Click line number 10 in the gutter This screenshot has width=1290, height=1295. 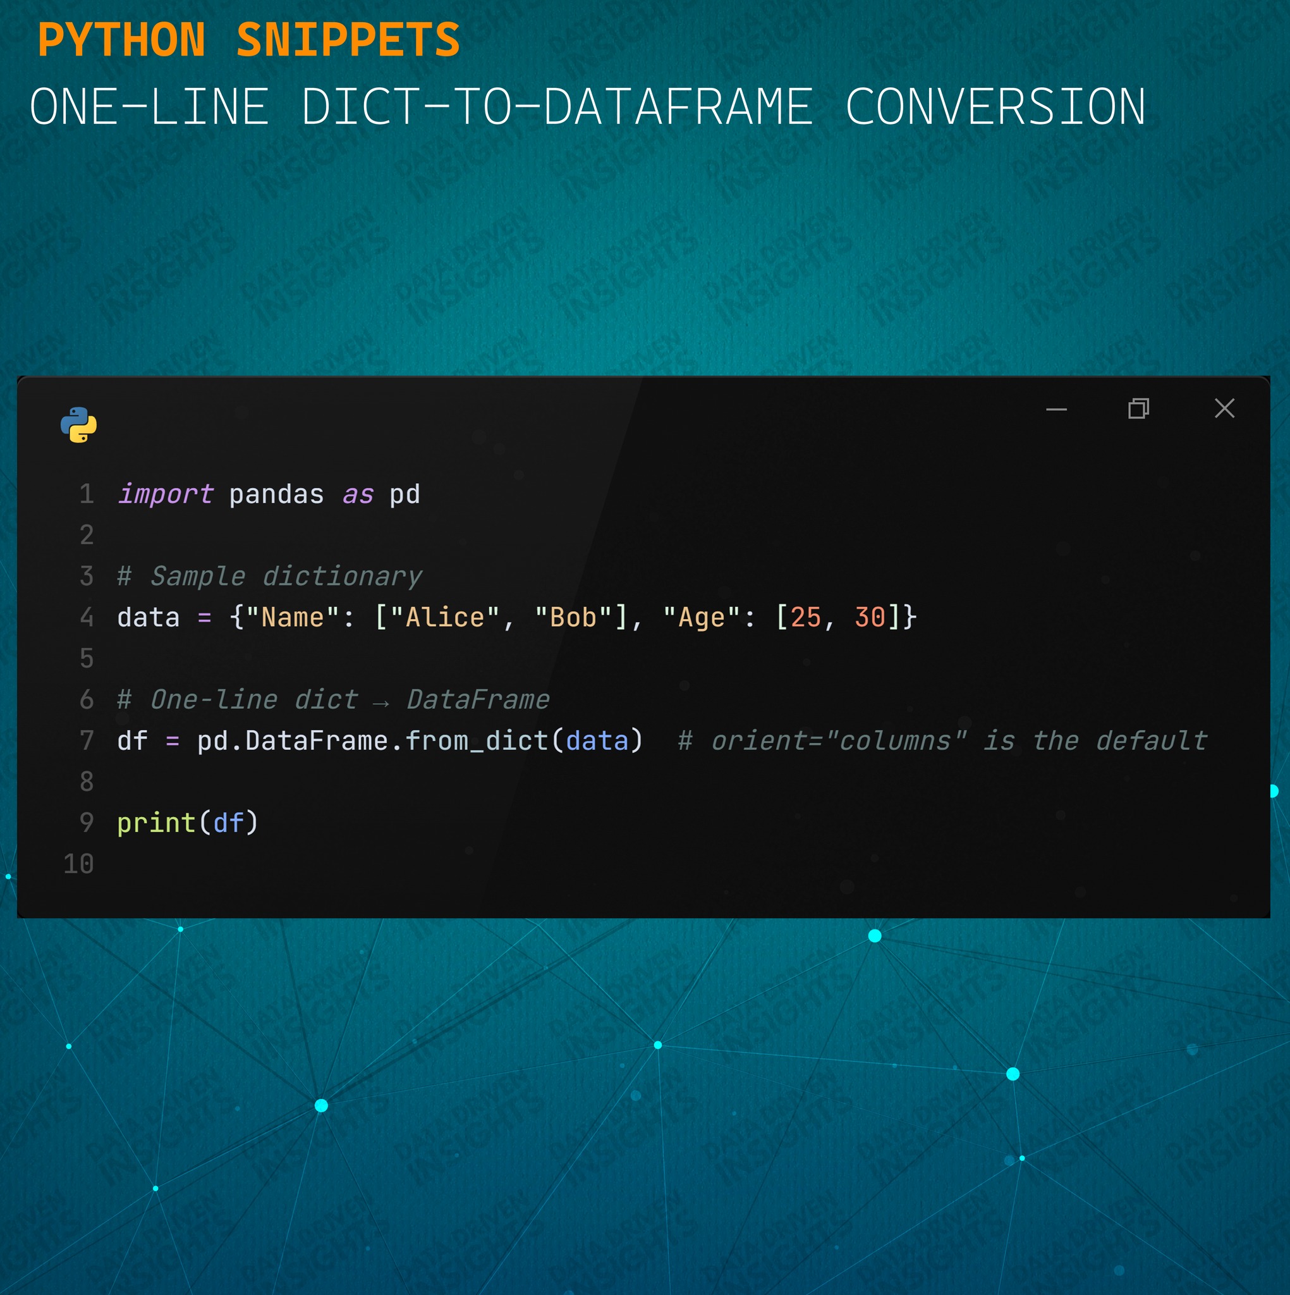tap(79, 863)
